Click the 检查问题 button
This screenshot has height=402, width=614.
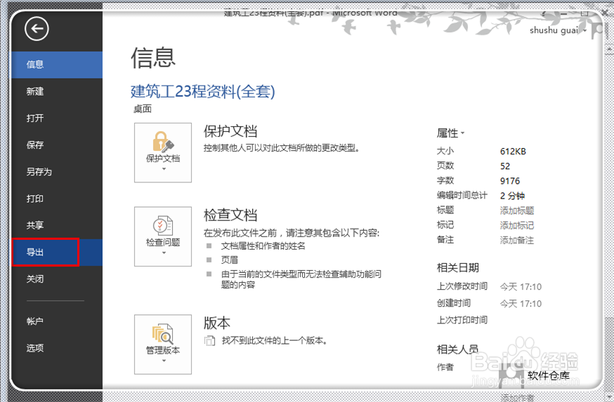click(163, 236)
